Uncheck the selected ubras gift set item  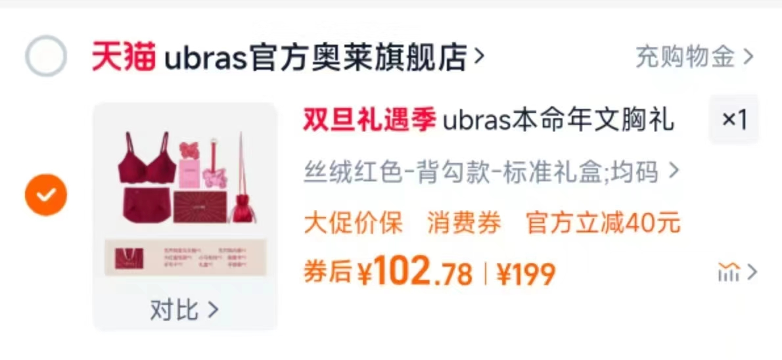[x=46, y=194]
